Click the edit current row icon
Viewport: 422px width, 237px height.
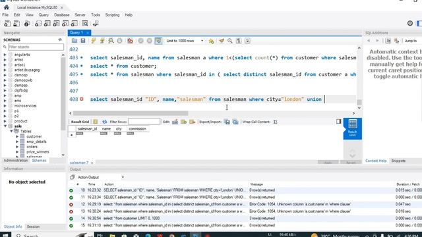point(175,122)
